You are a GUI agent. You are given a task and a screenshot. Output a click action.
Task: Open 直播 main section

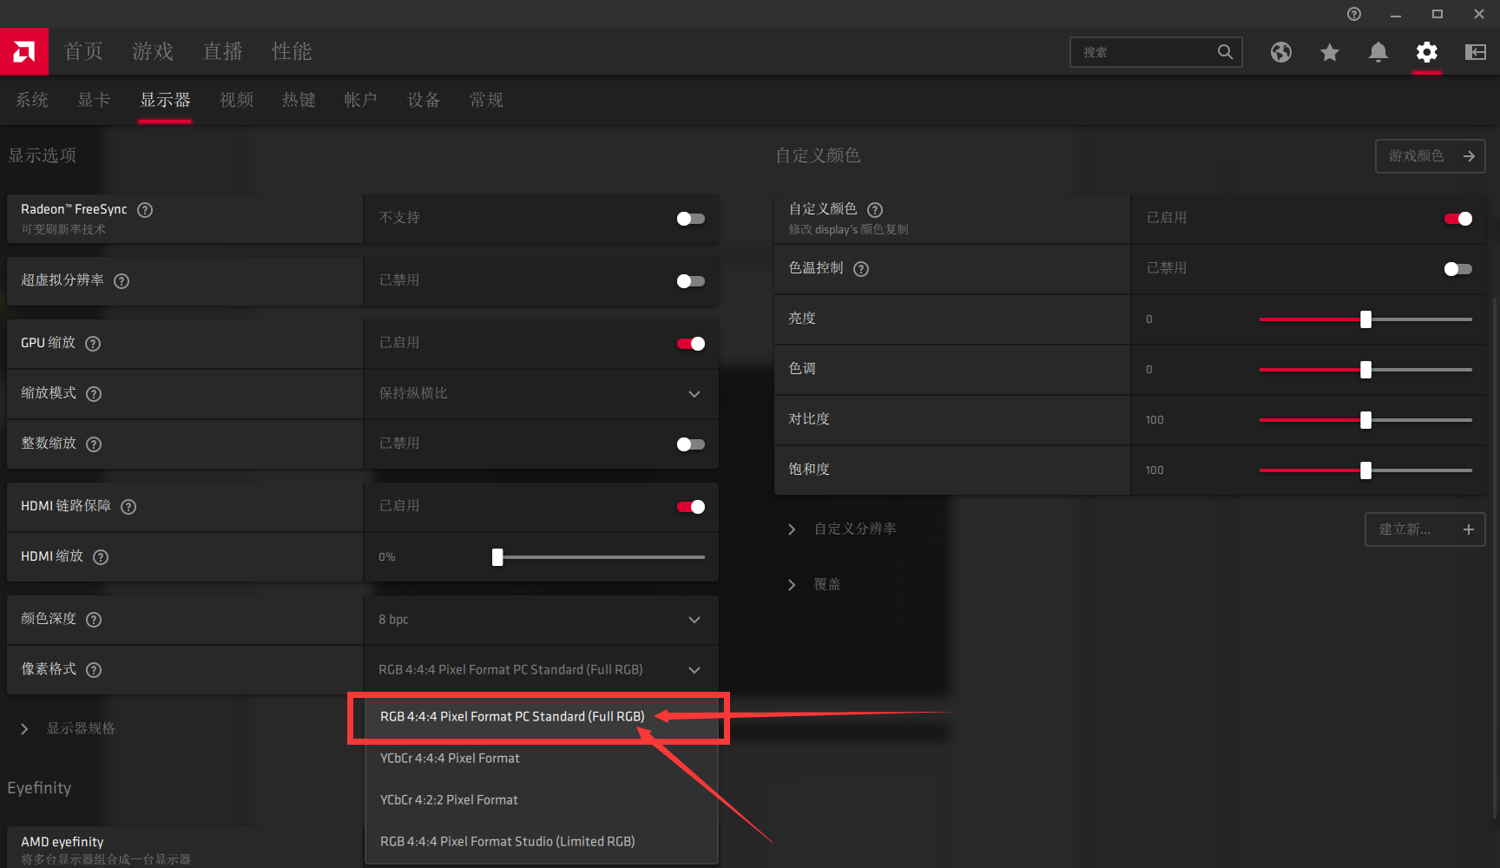click(222, 51)
